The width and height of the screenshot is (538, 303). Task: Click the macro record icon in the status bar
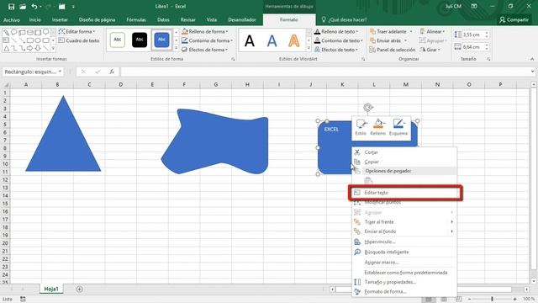23,300
